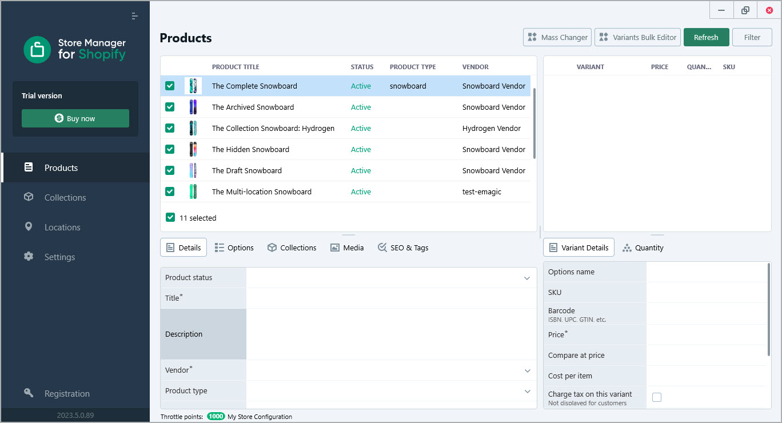Viewport: 782px width, 423px height.
Task: Click the Variants Bulk Editor icon
Action: [x=604, y=37]
